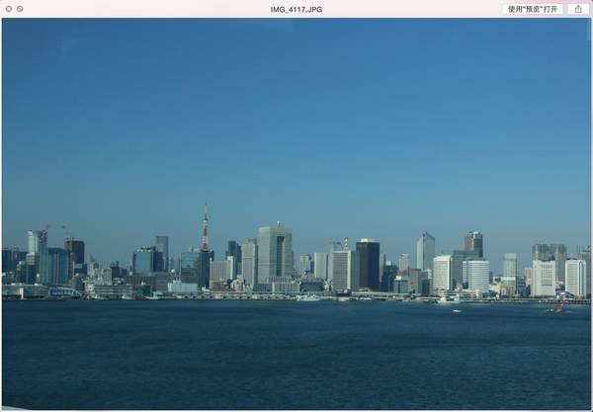Click the small white boat on the water
This screenshot has width=593, height=412.
coord(456,310)
